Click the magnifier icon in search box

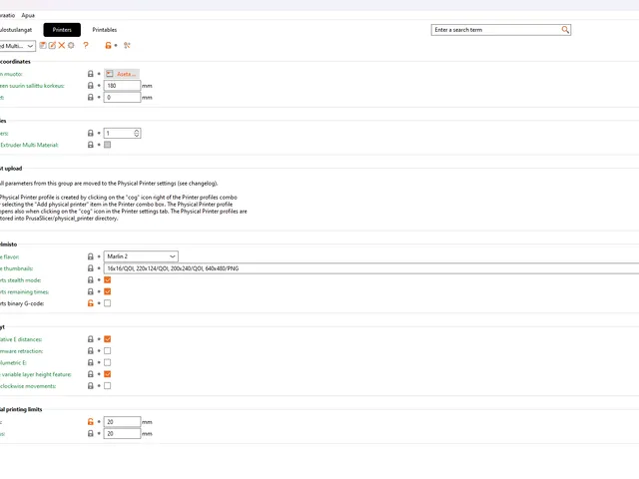tap(565, 30)
